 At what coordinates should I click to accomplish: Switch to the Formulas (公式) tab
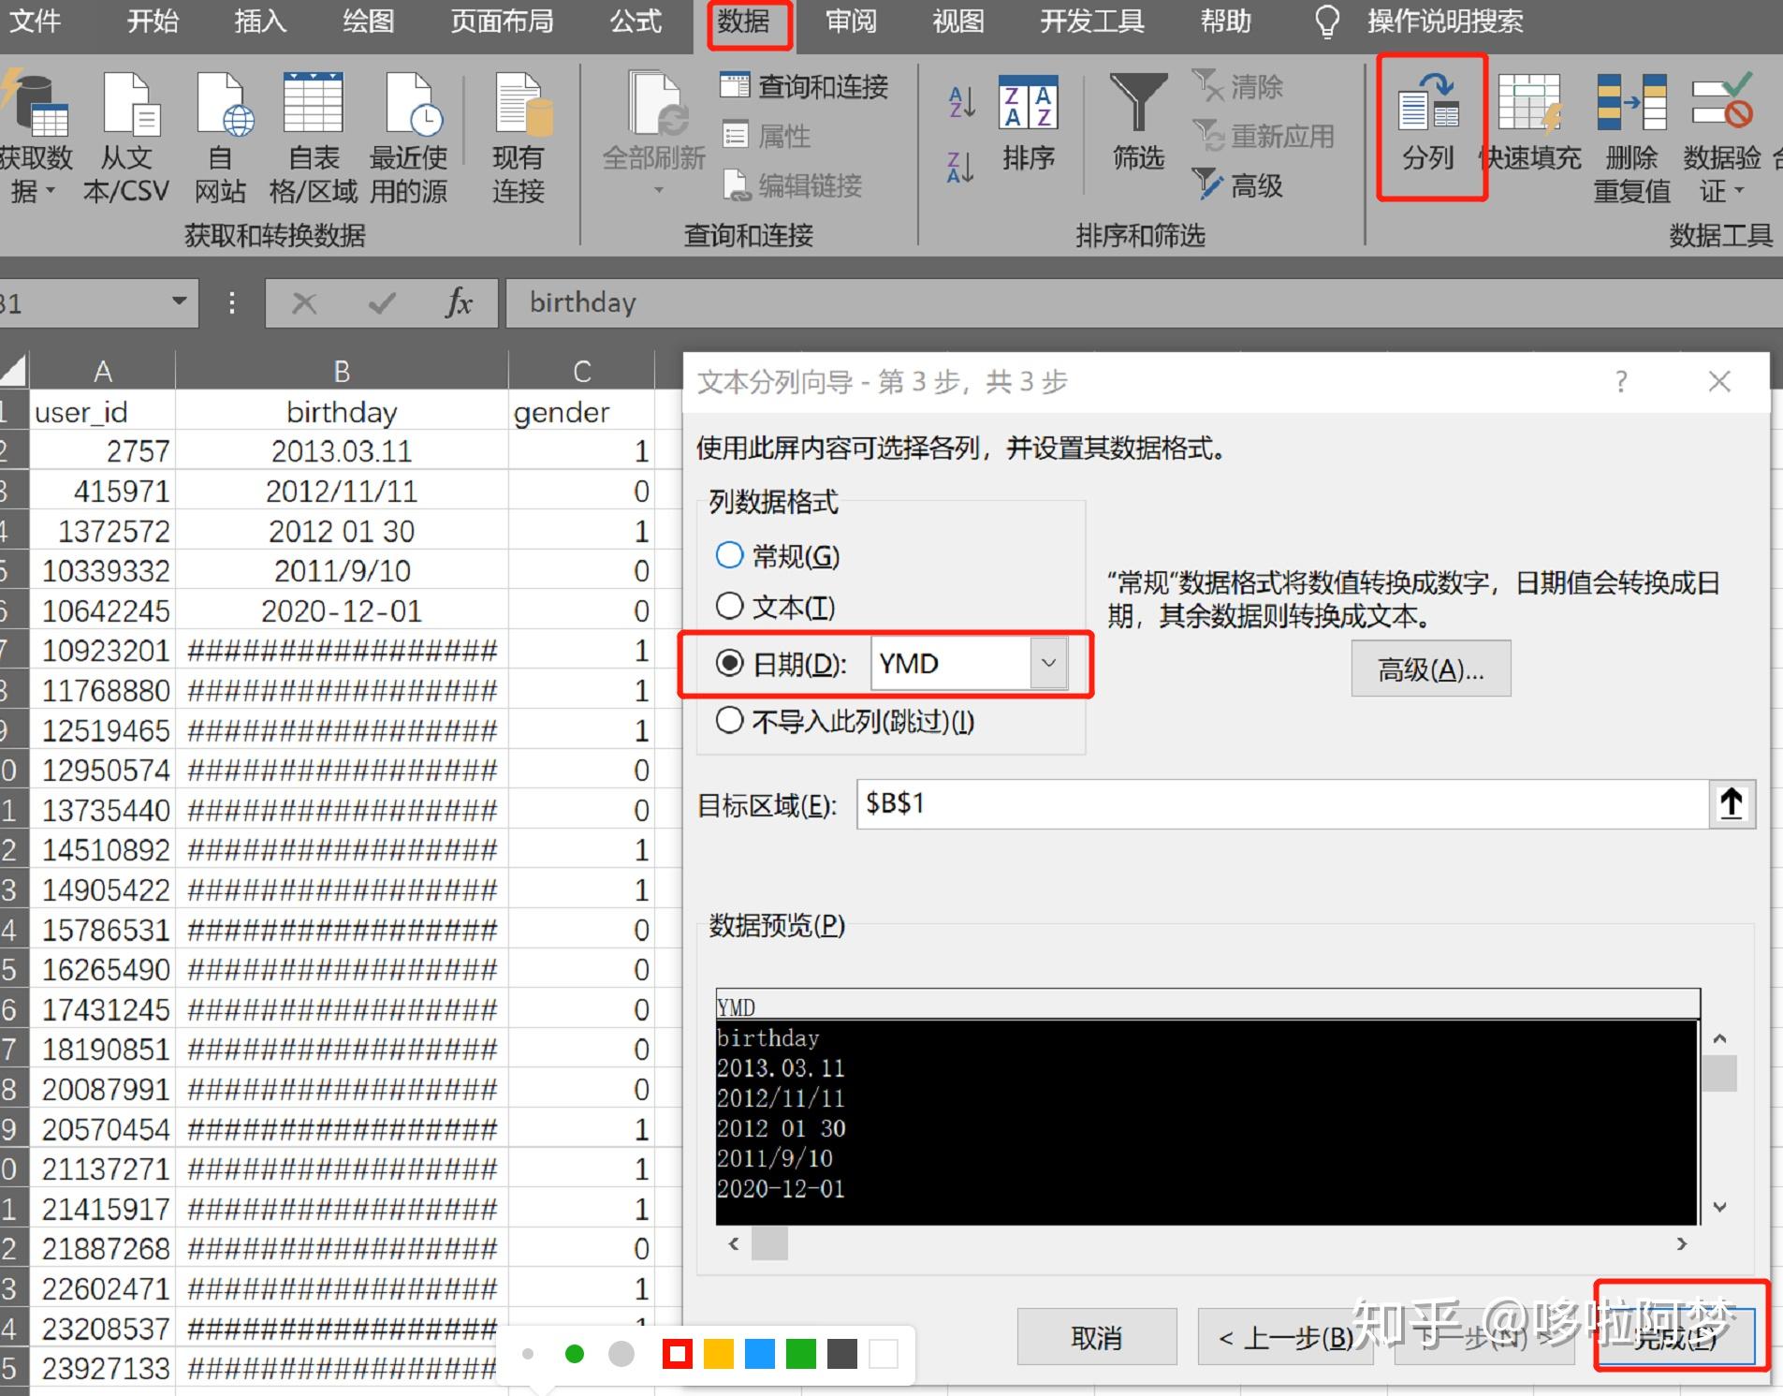click(636, 21)
